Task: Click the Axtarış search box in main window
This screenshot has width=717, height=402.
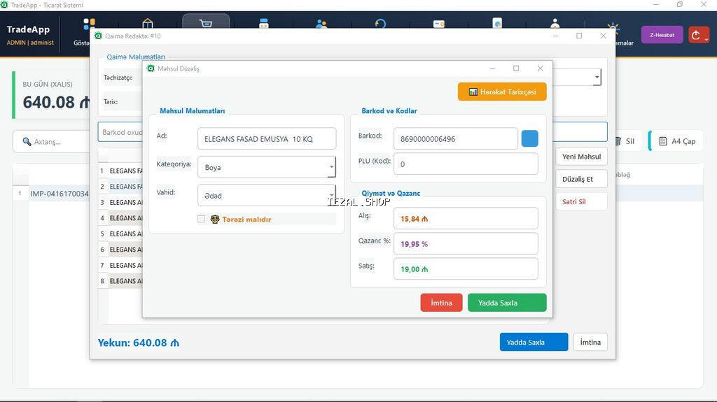Action: pyautogui.click(x=51, y=142)
